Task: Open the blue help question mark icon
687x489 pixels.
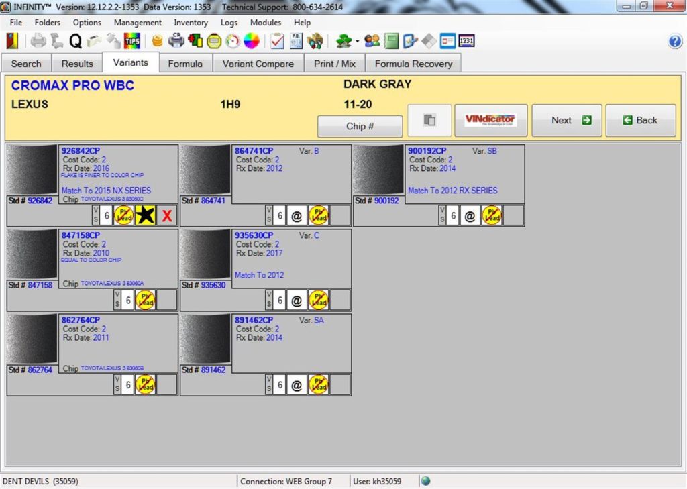Action: tap(675, 41)
